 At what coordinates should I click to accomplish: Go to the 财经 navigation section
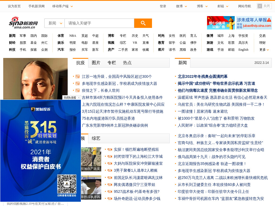point(12,43)
